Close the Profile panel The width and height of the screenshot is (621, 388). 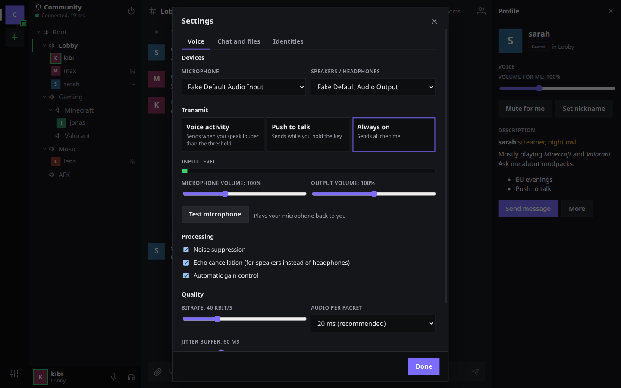point(611,11)
